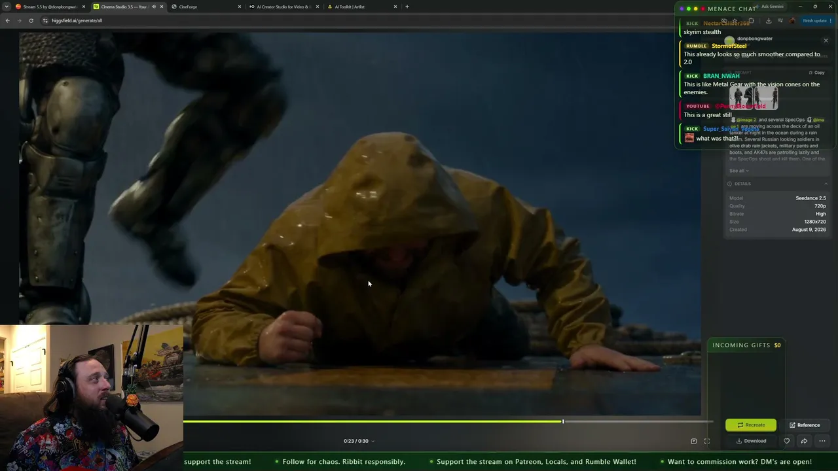Open the browser downloads icon
The width and height of the screenshot is (838, 471).
(769, 20)
